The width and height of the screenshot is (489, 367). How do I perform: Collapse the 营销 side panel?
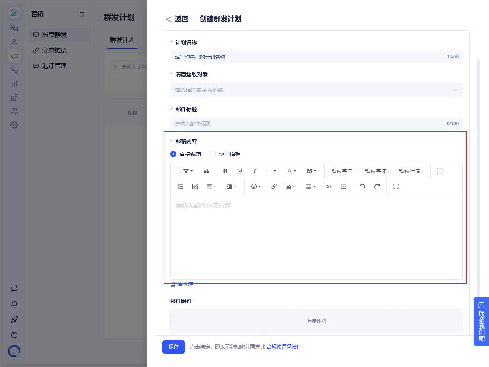click(82, 14)
